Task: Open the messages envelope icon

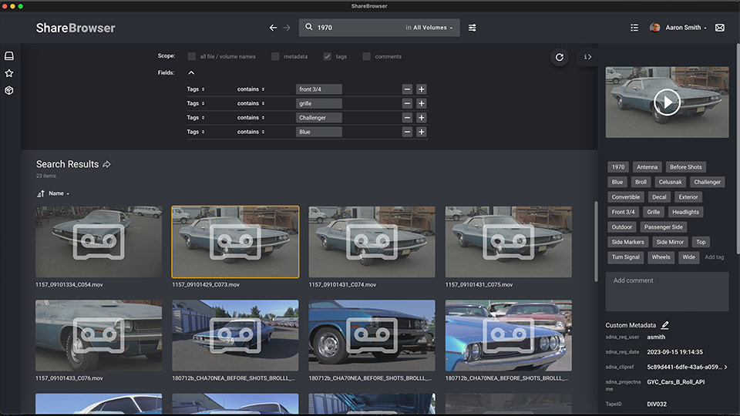Action: click(x=720, y=28)
